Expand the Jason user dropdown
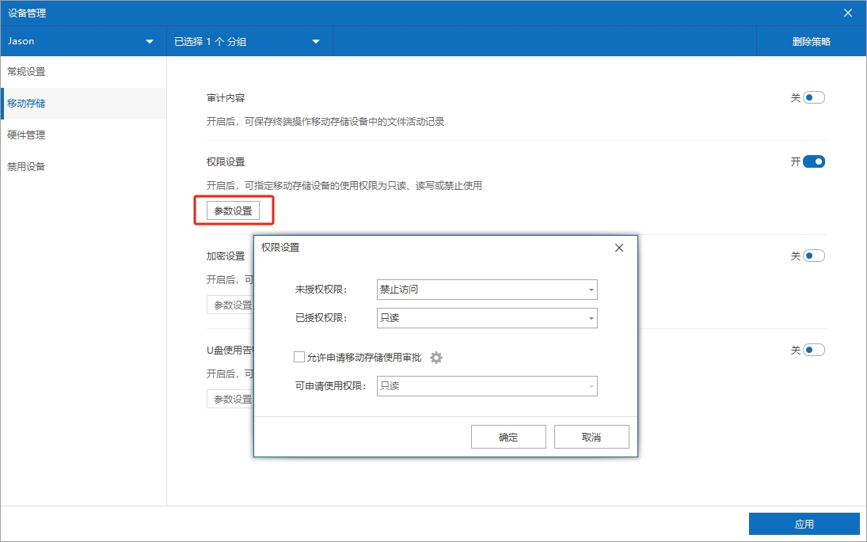 [82, 42]
